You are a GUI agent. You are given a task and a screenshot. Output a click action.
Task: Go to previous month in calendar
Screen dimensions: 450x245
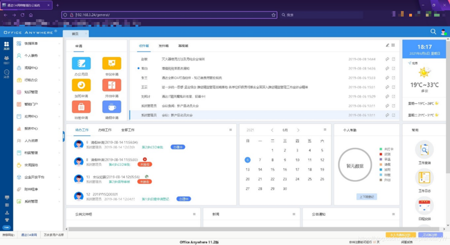[x=272, y=130]
